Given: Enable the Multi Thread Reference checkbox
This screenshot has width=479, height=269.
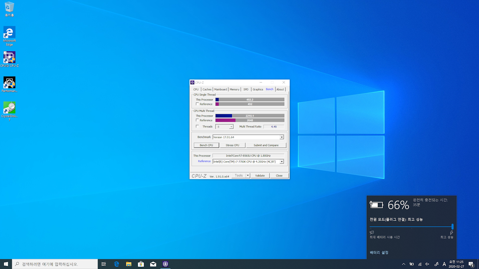Looking at the screenshot, I should pyautogui.click(x=197, y=120).
